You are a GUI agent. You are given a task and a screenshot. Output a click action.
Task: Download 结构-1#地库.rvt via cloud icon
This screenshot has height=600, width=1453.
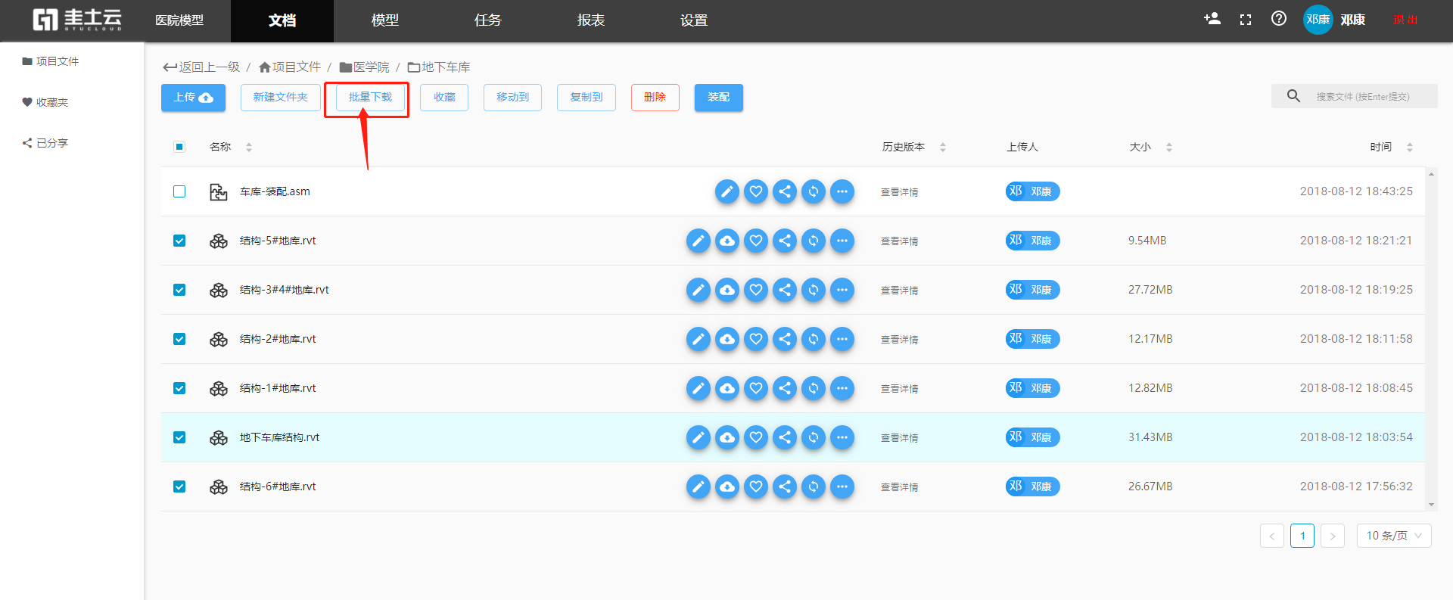coord(727,388)
